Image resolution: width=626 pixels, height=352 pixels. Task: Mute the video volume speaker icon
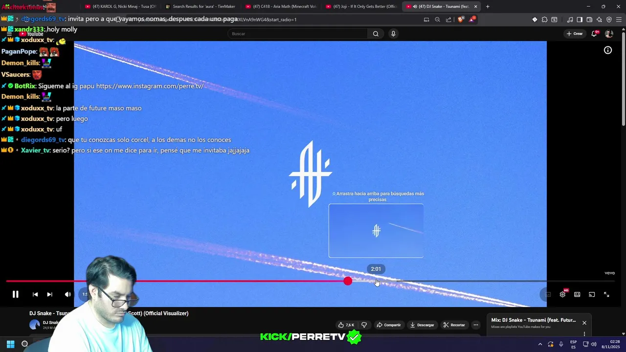(x=68, y=294)
